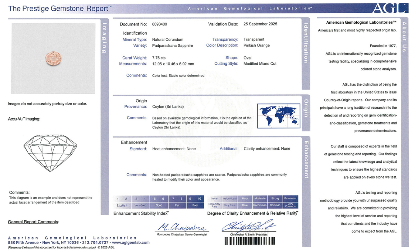Screen dimensions: 415x251
Task: Click the "Strong" clarity degree cell
Action: 275,198
